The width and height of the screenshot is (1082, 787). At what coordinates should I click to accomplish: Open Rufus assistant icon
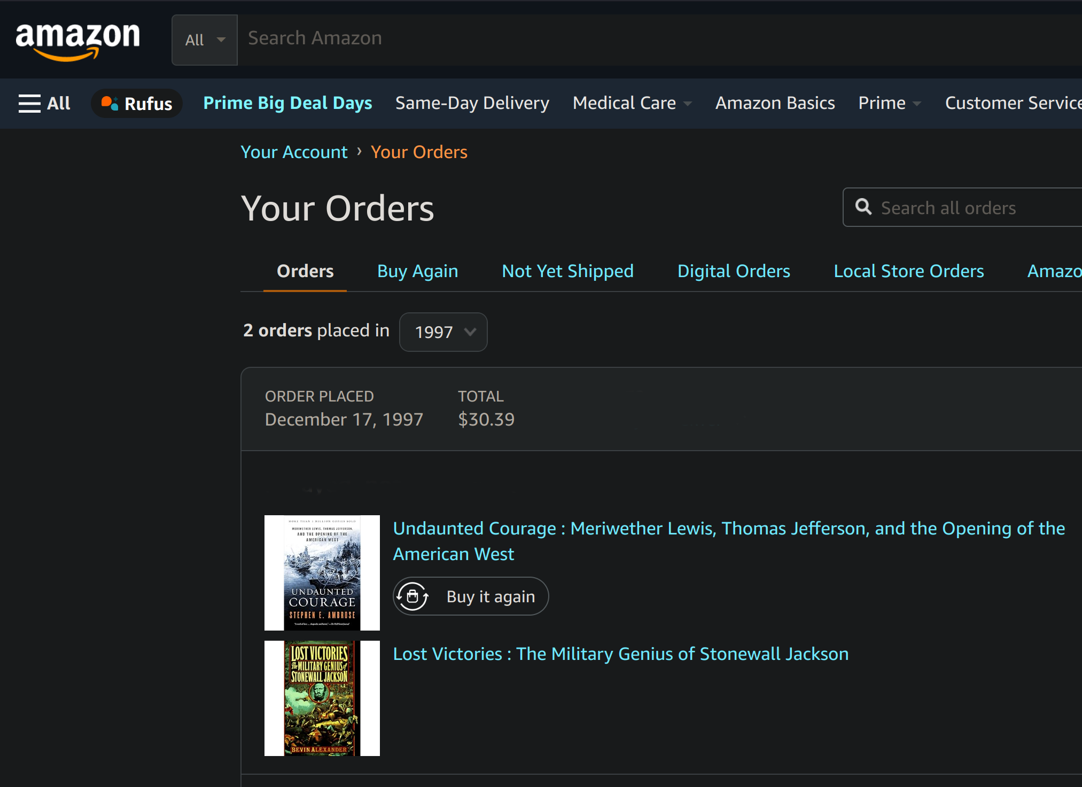click(110, 103)
